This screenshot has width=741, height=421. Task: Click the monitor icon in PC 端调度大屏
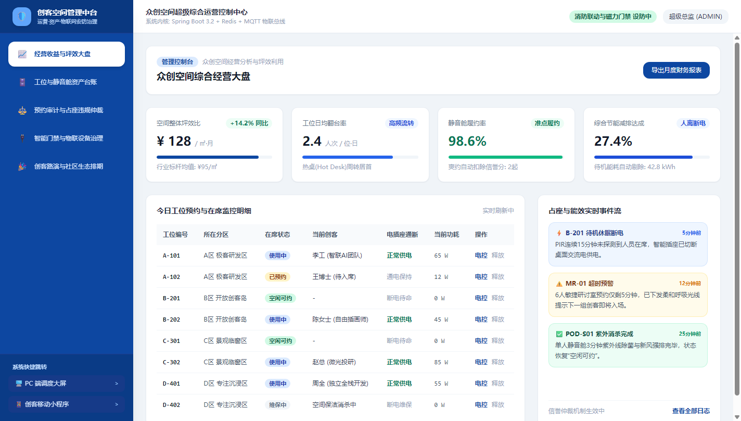click(x=19, y=384)
